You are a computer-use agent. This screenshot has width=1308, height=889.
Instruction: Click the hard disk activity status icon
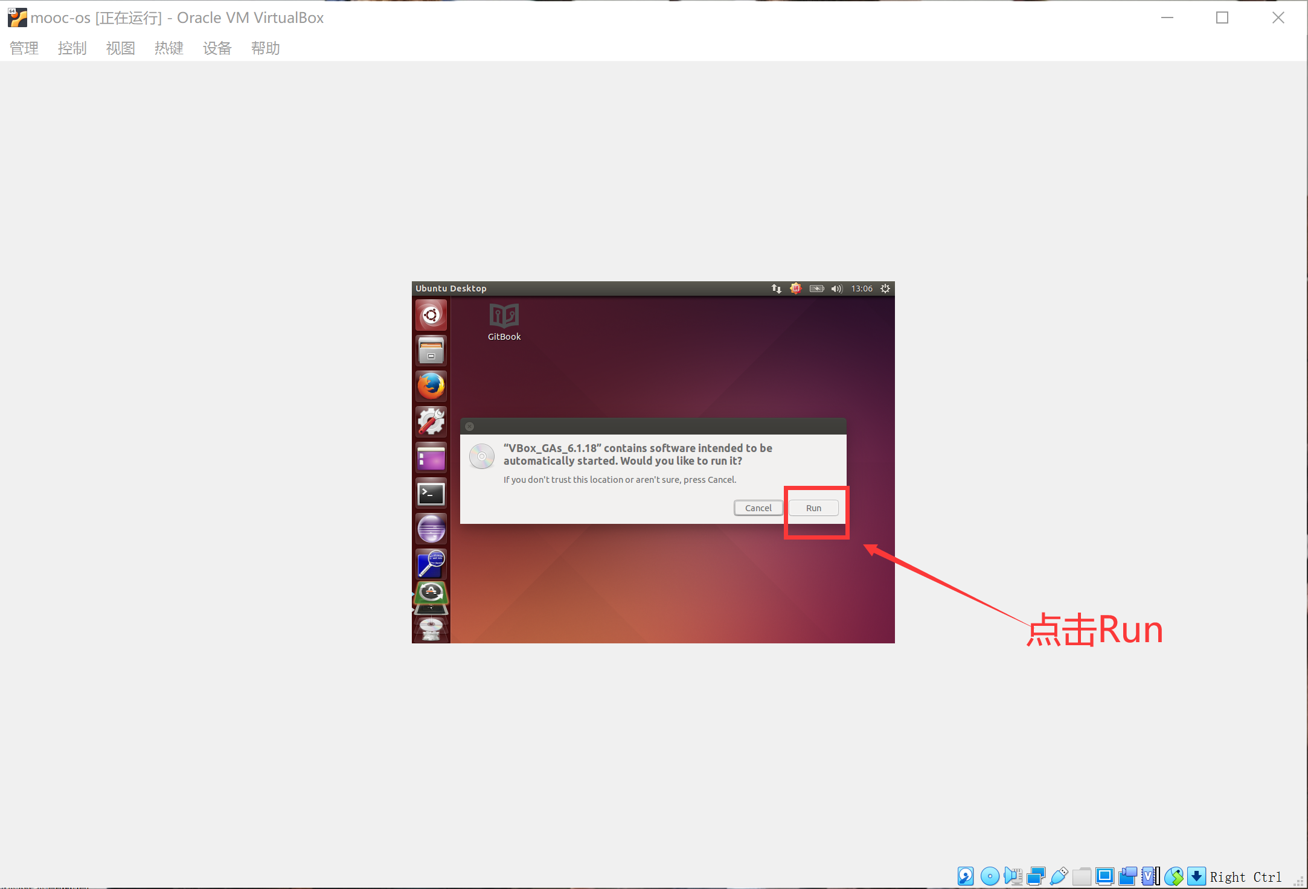[965, 876]
